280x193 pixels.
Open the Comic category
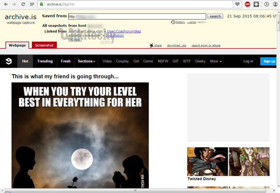pos(148,61)
